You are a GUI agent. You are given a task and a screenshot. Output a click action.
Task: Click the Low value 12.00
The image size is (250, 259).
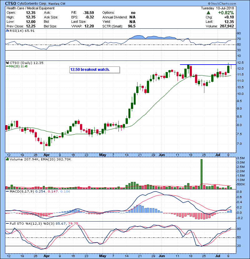pyautogui.click(x=31, y=22)
